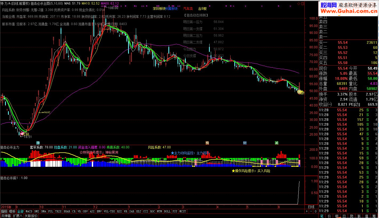The height and width of the screenshot is (218, 379).
Task: Switch to the 联 linked tab
Action: click(359, 216)
